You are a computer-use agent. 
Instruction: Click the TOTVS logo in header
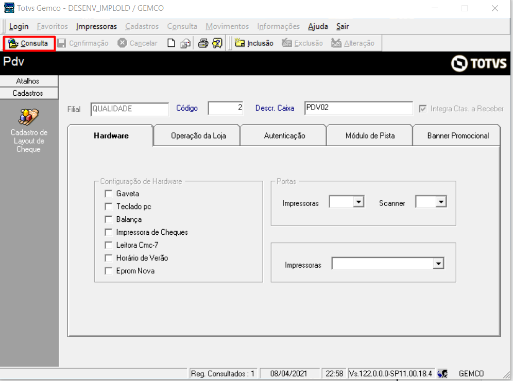click(x=478, y=63)
